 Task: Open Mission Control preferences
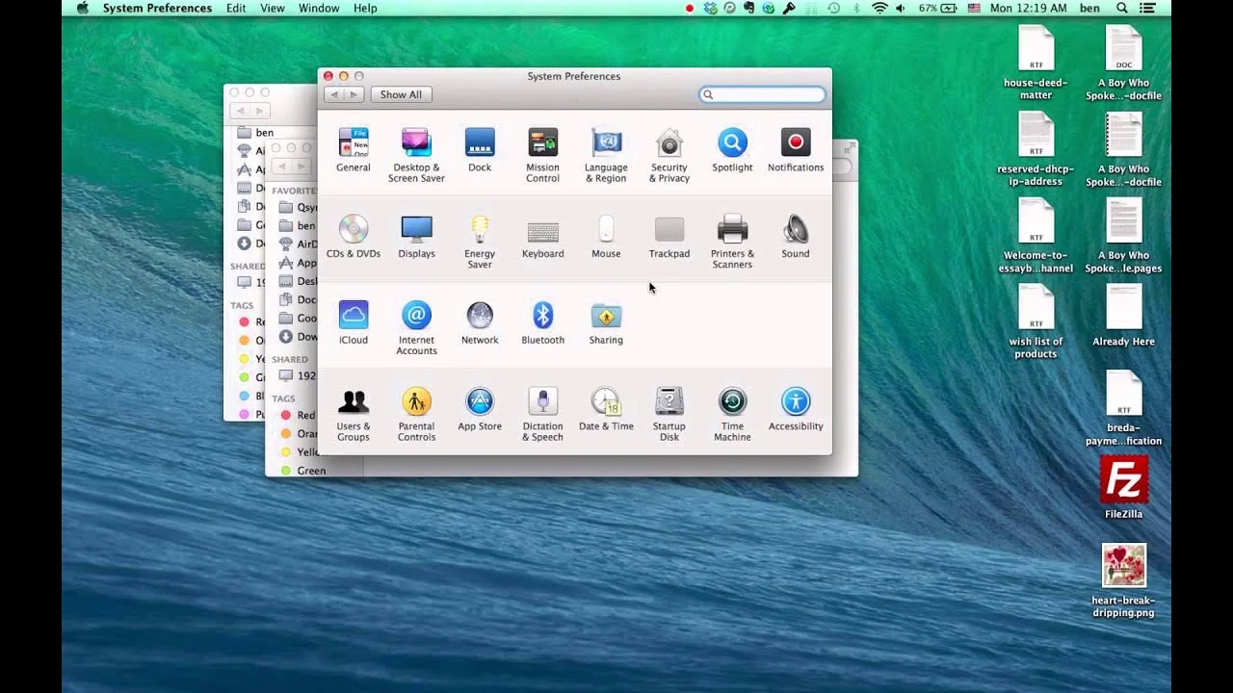point(542,154)
